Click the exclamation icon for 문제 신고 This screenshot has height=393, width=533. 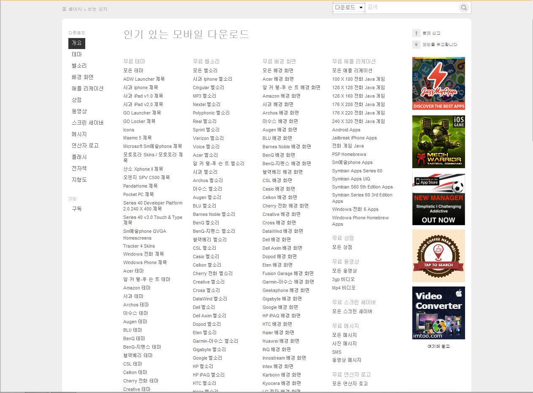(416, 33)
